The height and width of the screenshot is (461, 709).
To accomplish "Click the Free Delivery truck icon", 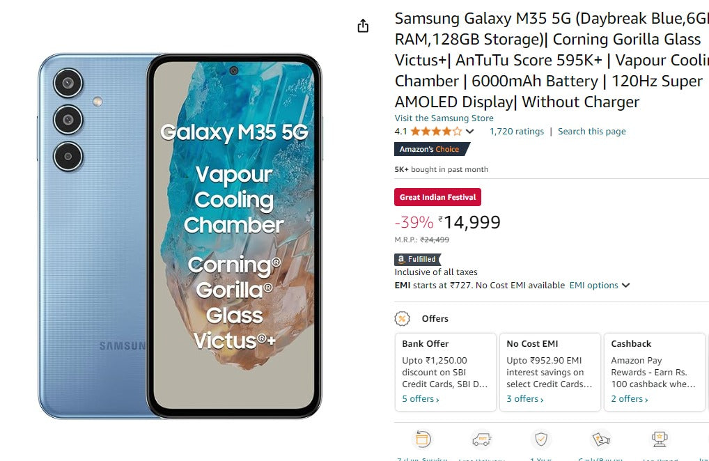I will [x=481, y=439].
